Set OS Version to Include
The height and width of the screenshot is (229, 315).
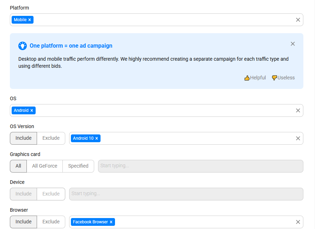pos(24,138)
